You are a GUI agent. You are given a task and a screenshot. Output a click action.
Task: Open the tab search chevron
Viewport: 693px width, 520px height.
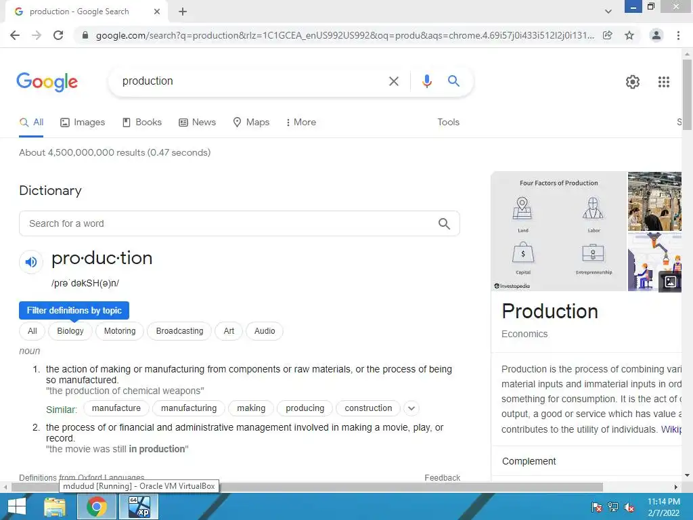tap(608, 12)
